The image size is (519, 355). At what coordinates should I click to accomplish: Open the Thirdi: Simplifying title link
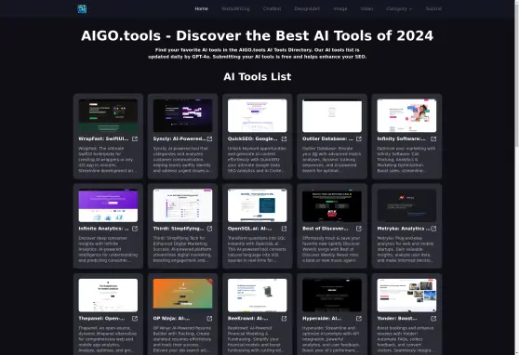click(179, 229)
